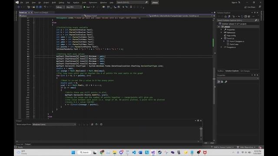Click the New Item toolbar icon

29,7
